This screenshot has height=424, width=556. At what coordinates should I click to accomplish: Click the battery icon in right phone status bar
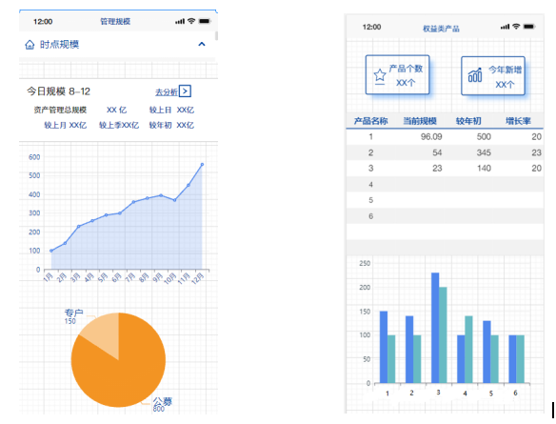tap(528, 27)
